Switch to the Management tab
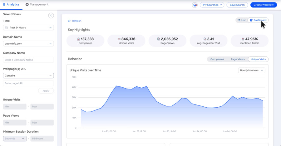This screenshot has width=281, height=146. (x=37, y=4)
